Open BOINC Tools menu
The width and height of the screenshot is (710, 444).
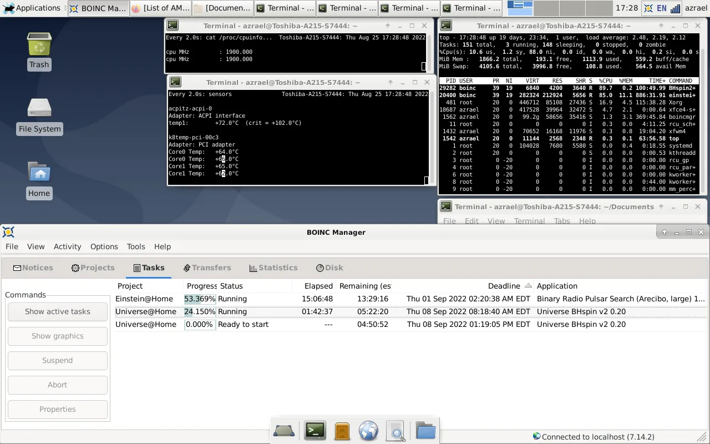136,246
